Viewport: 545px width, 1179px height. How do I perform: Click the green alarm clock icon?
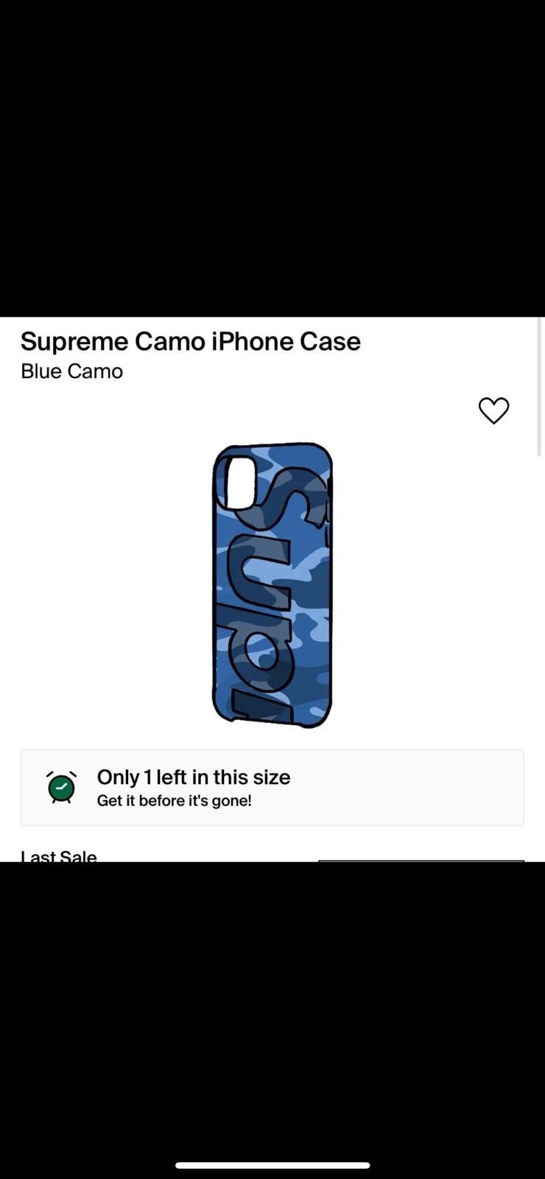pyautogui.click(x=62, y=787)
